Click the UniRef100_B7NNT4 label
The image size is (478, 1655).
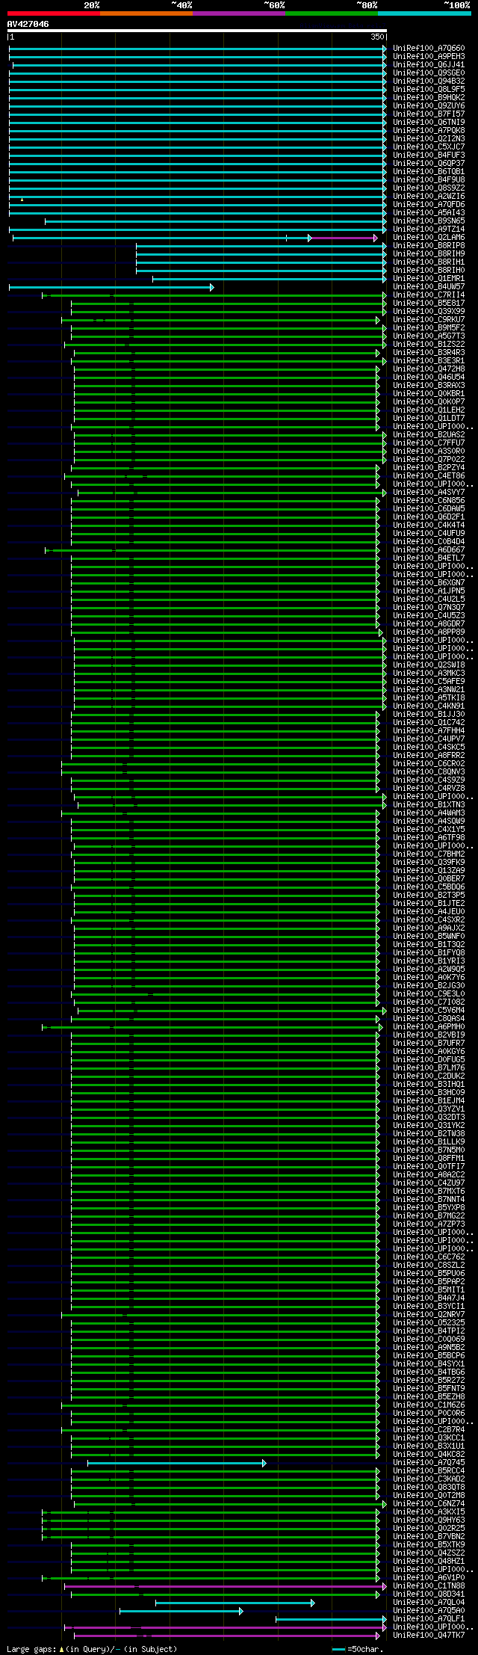click(x=429, y=1200)
